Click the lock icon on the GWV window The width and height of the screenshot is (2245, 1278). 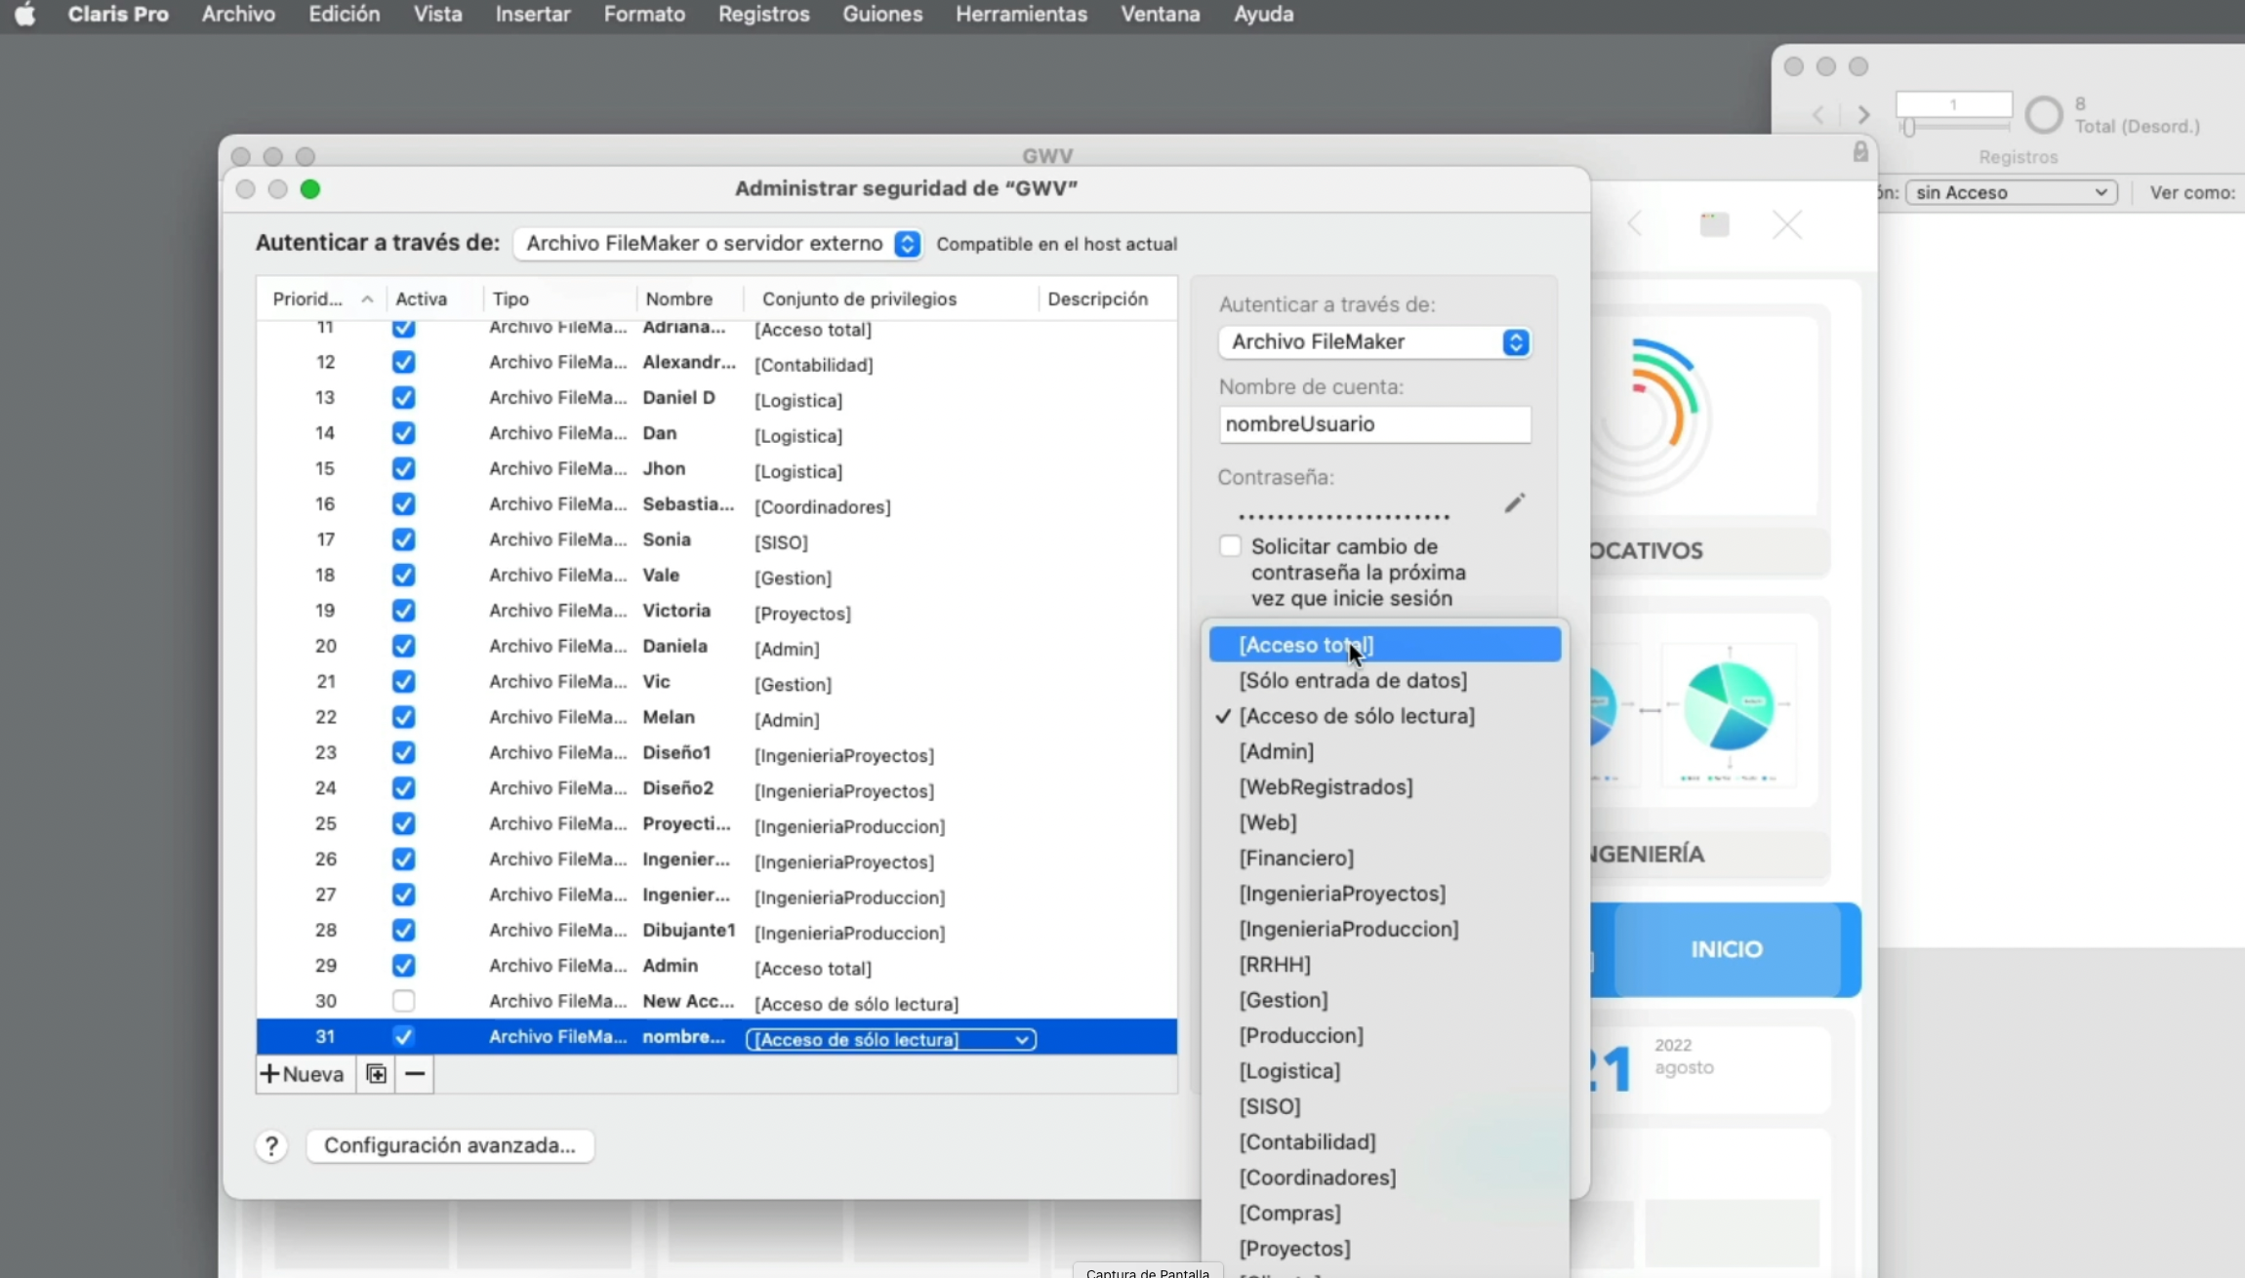point(1860,151)
